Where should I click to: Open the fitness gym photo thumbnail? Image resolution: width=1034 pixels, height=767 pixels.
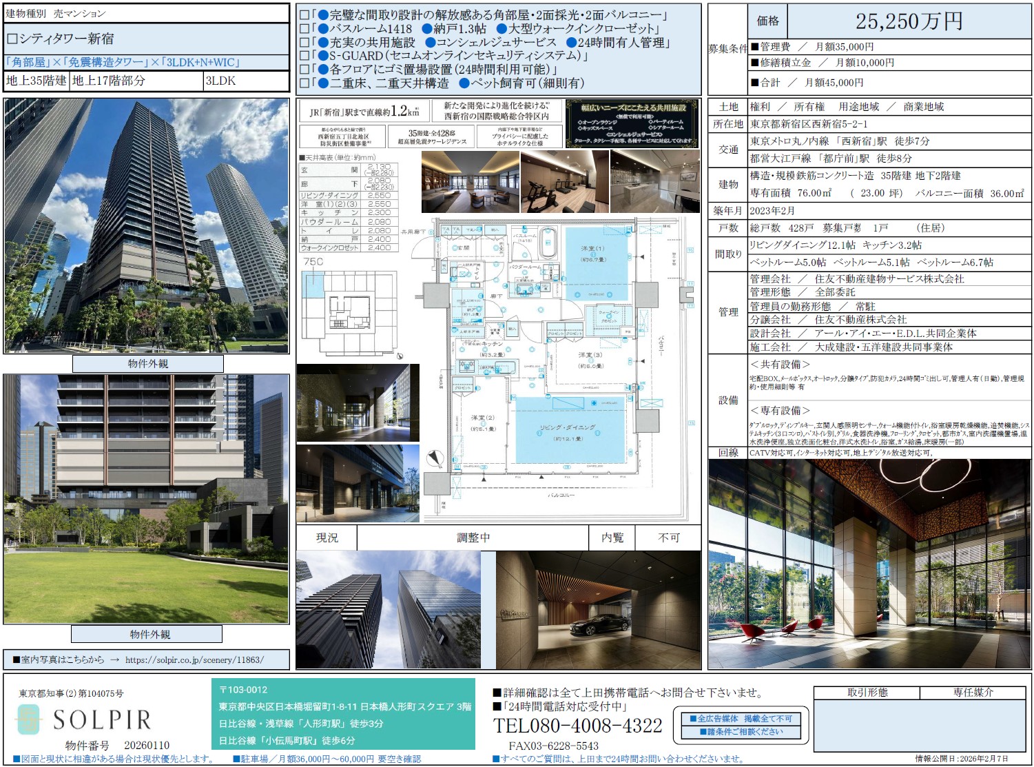click(564, 182)
